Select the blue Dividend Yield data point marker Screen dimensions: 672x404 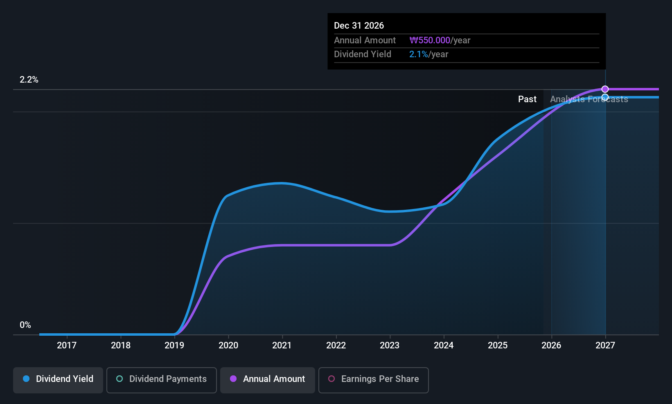pos(605,97)
